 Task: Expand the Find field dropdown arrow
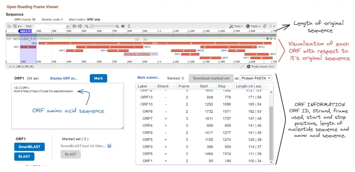coord(67,26)
